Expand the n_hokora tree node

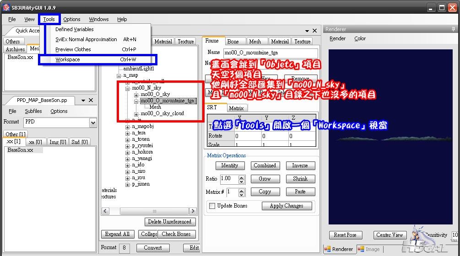pyautogui.click(x=128, y=152)
